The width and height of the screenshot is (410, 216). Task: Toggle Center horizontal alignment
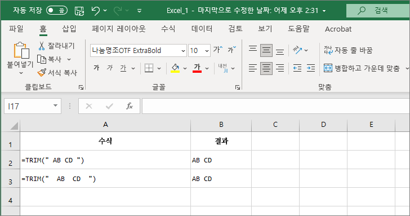tap(266, 68)
